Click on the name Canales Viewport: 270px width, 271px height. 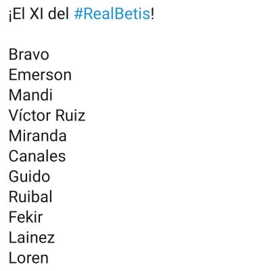coord(37,157)
